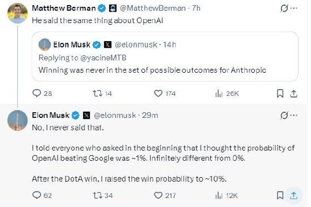Image resolution: width=311 pixels, height=207 pixels.
Task: Reply to Elon Musk's 29m tweet
Action: tap(42, 196)
